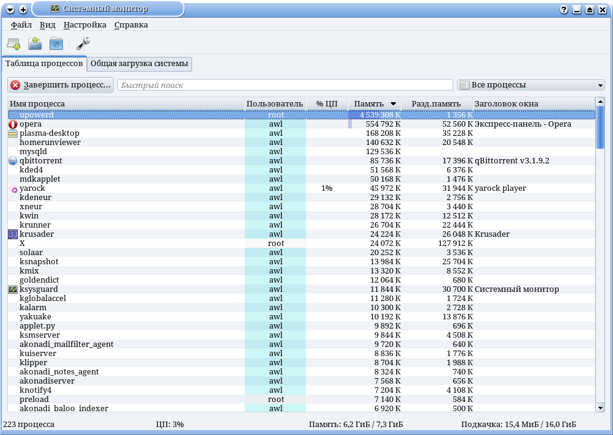Expand the Все процессы filter dropdown
Screen dimensions: 613x435
click(531, 85)
